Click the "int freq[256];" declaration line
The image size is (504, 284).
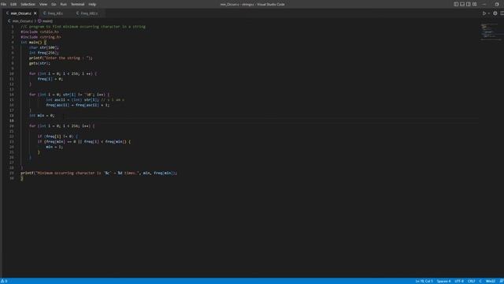44,53
